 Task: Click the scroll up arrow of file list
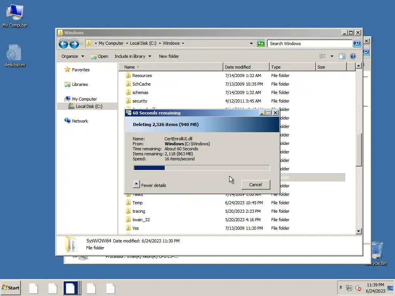(x=358, y=66)
